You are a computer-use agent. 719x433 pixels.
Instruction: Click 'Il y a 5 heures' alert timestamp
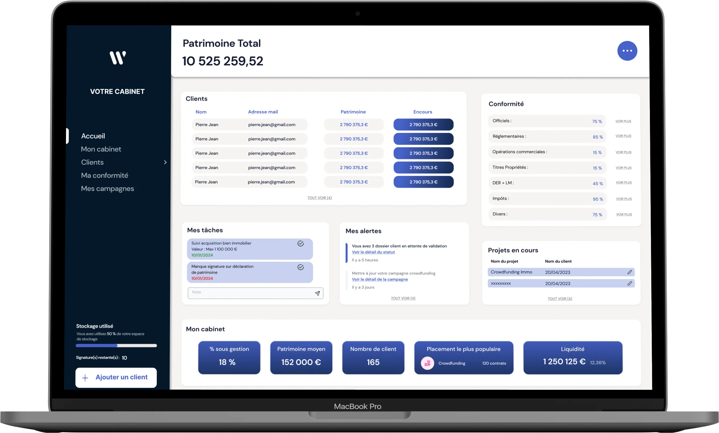tap(365, 260)
